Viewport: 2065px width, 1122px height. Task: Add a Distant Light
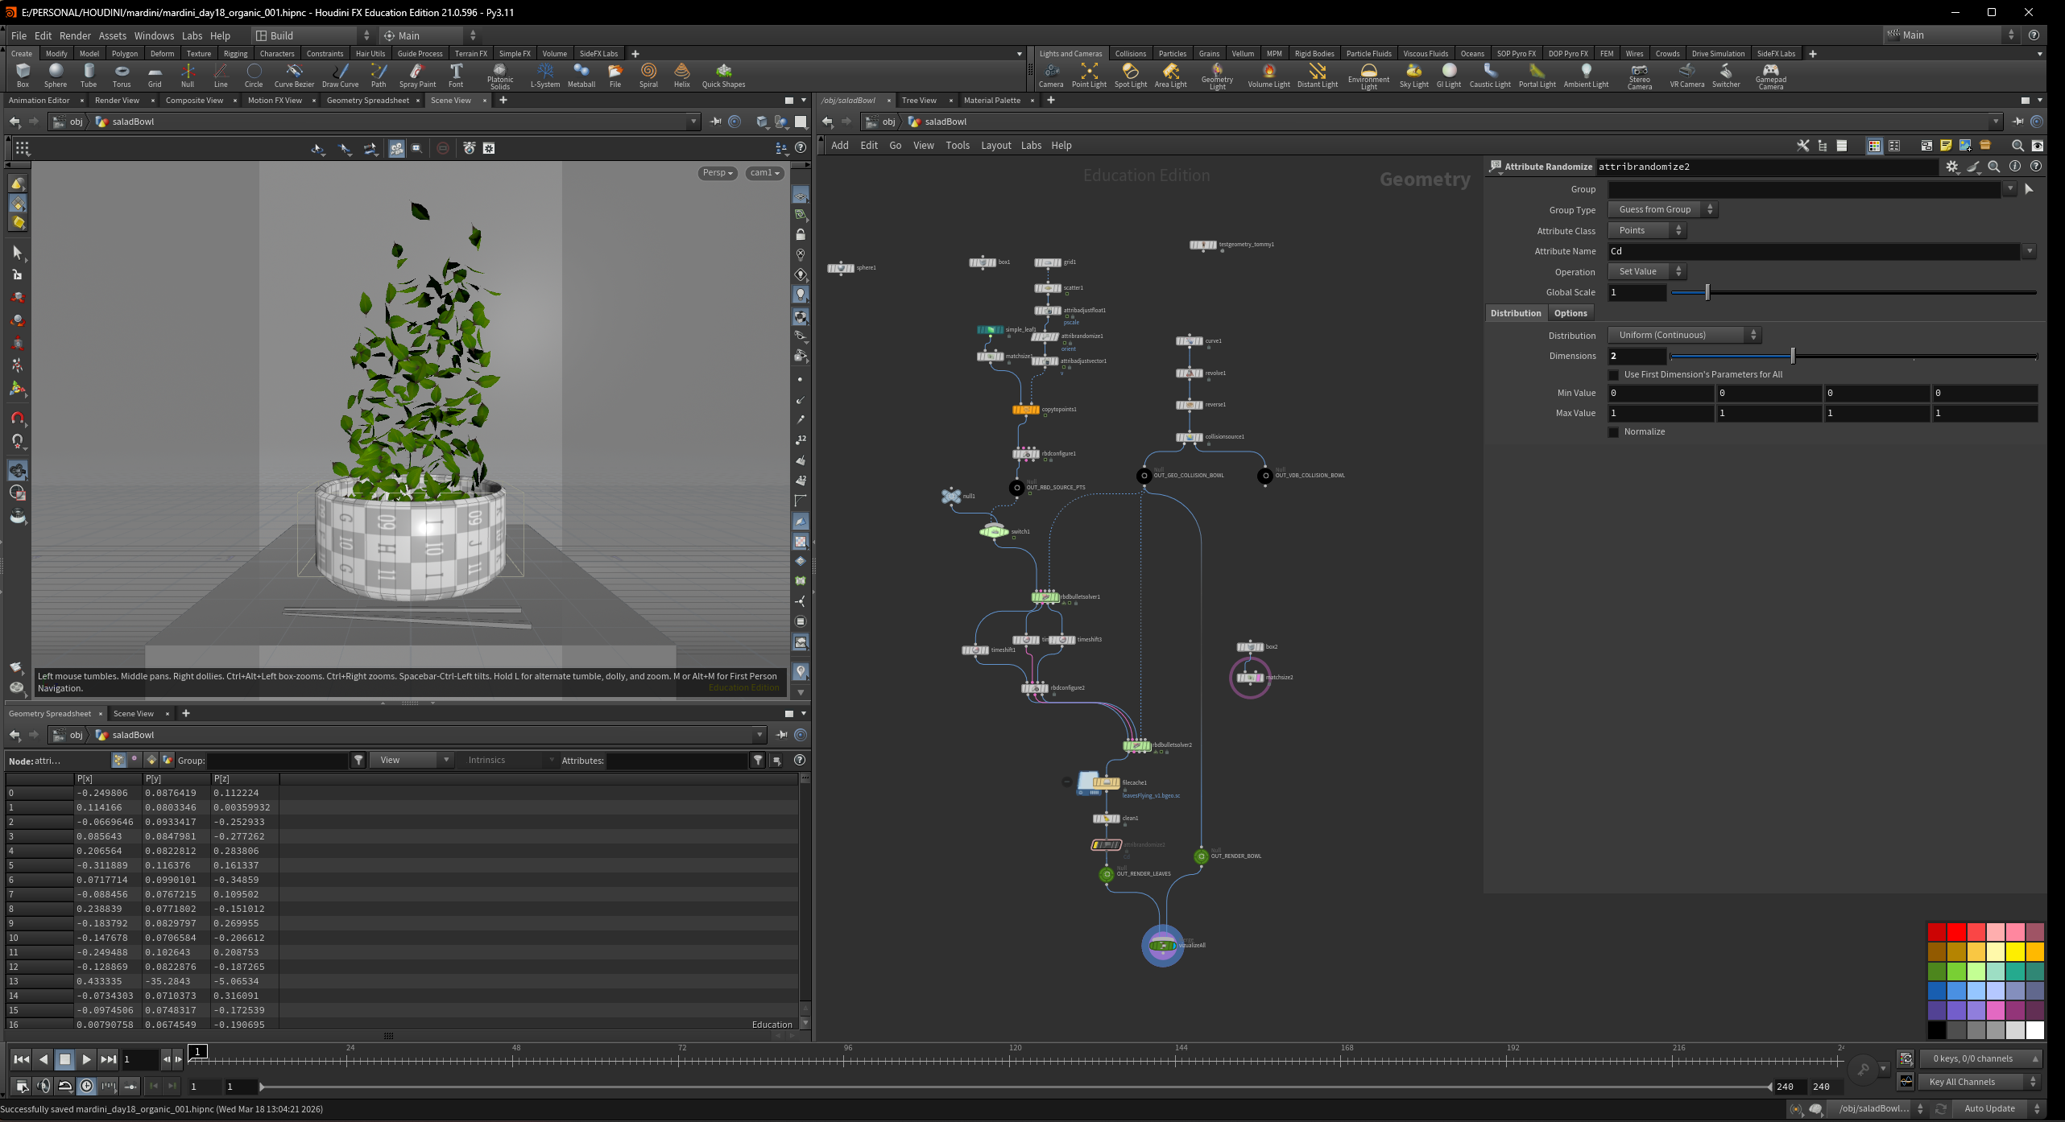1318,75
